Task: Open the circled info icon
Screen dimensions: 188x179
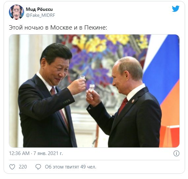Action: coord(176,153)
